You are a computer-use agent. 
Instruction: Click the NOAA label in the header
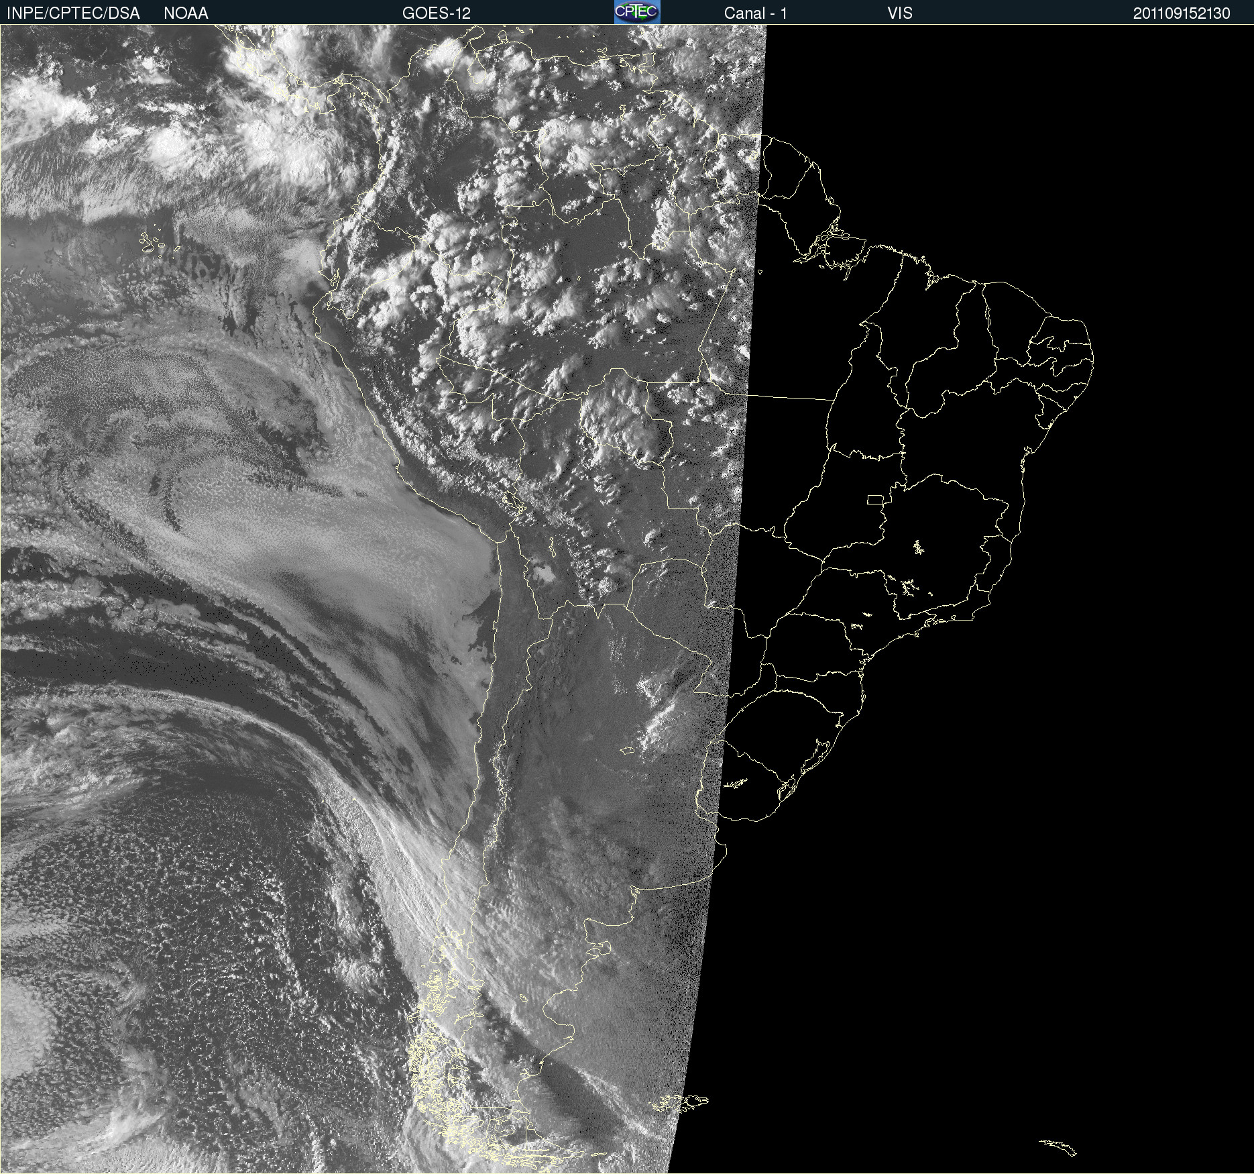click(x=186, y=13)
